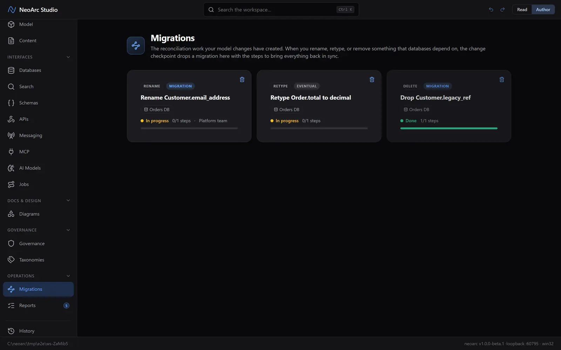
Task: Click the Rename card progress bar
Action: (189, 128)
